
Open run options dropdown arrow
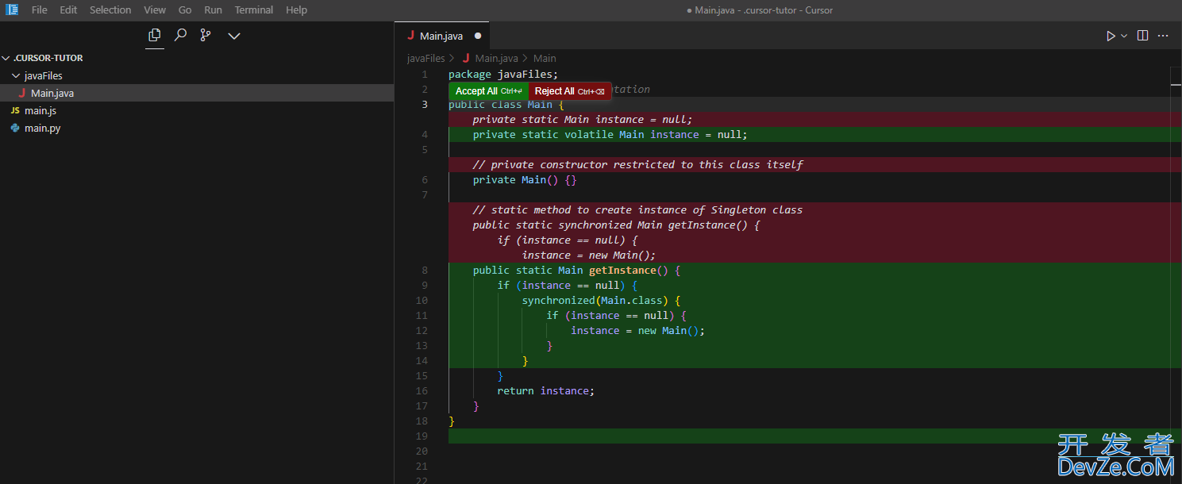coord(1124,36)
